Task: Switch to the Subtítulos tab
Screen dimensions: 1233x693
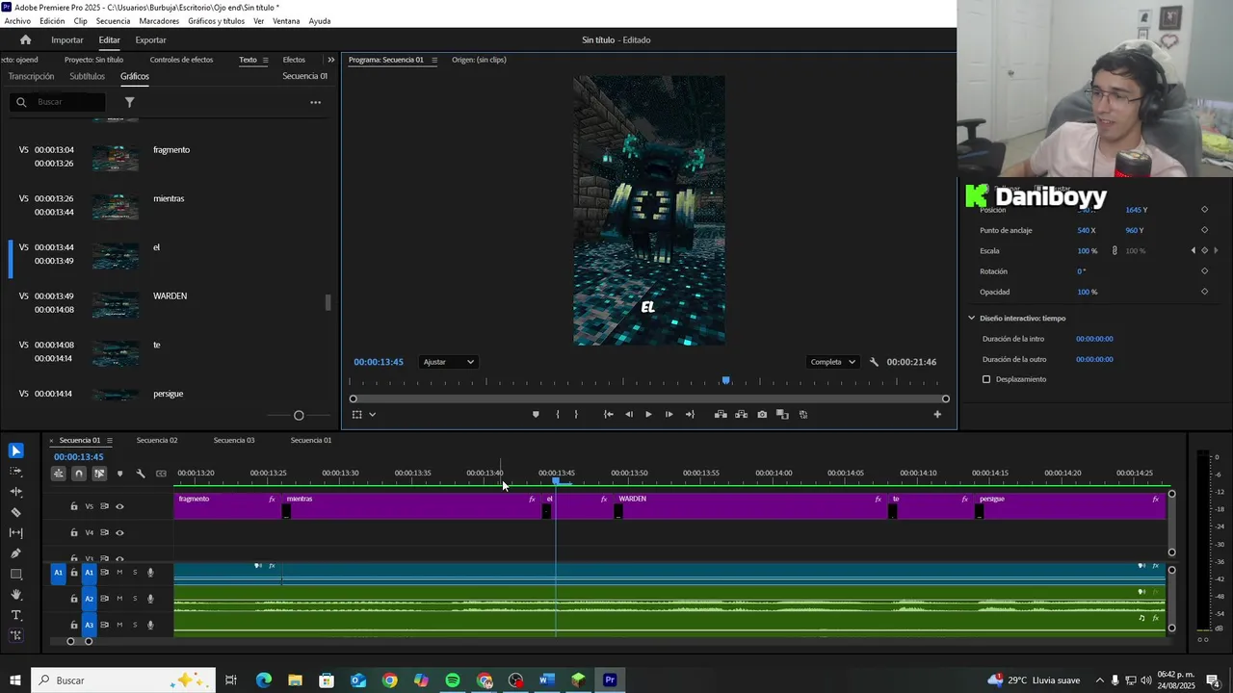Action: (x=87, y=76)
